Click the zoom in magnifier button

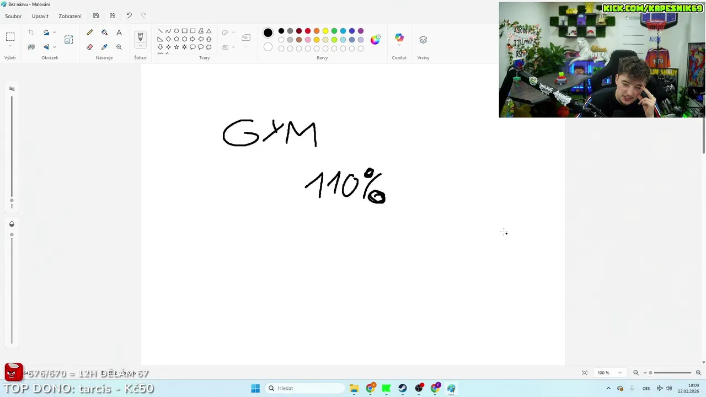698,373
